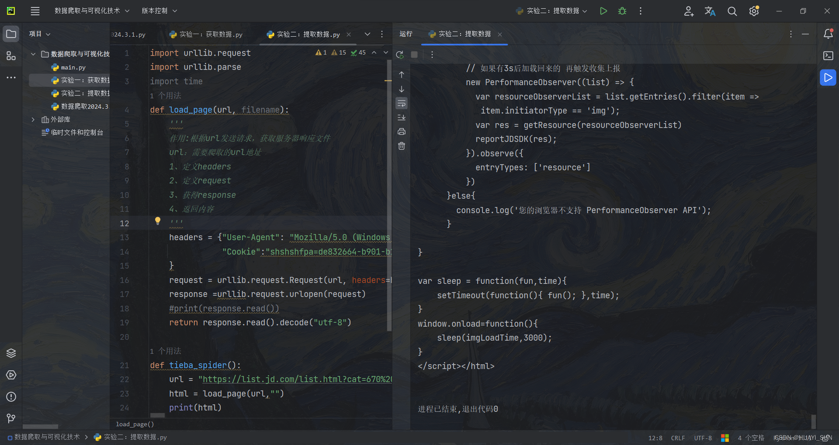The height and width of the screenshot is (445, 839).
Task: Change CRLF line separator in status bar
Action: [678, 438]
